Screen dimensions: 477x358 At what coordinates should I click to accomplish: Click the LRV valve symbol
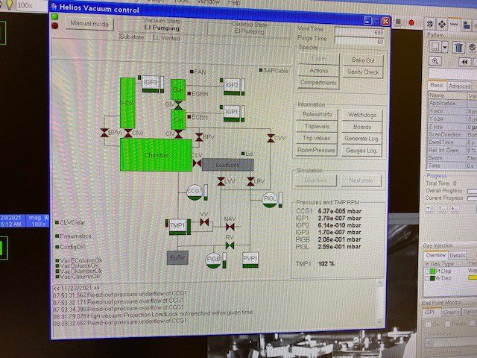pos(250,181)
